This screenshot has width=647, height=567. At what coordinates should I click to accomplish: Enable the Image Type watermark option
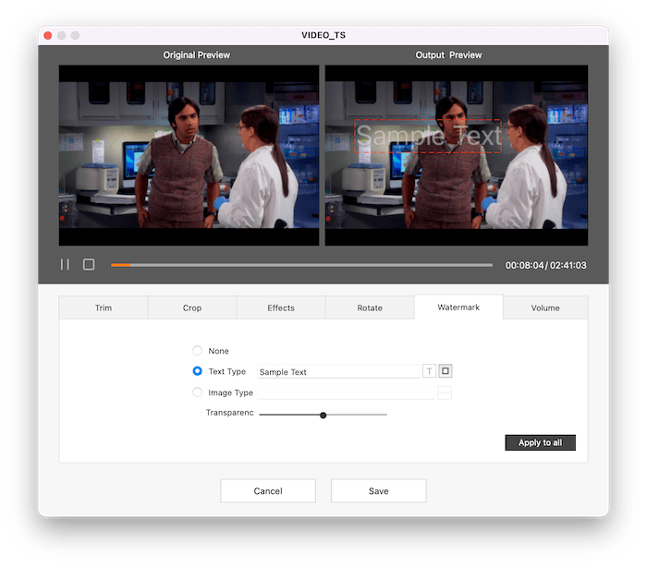pos(197,392)
